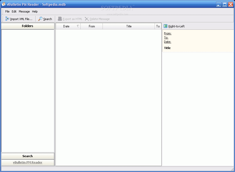The height and width of the screenshot is (172, 235).
Task: Click the Delete Message label in the toolbar
Action: coord(100,19)
